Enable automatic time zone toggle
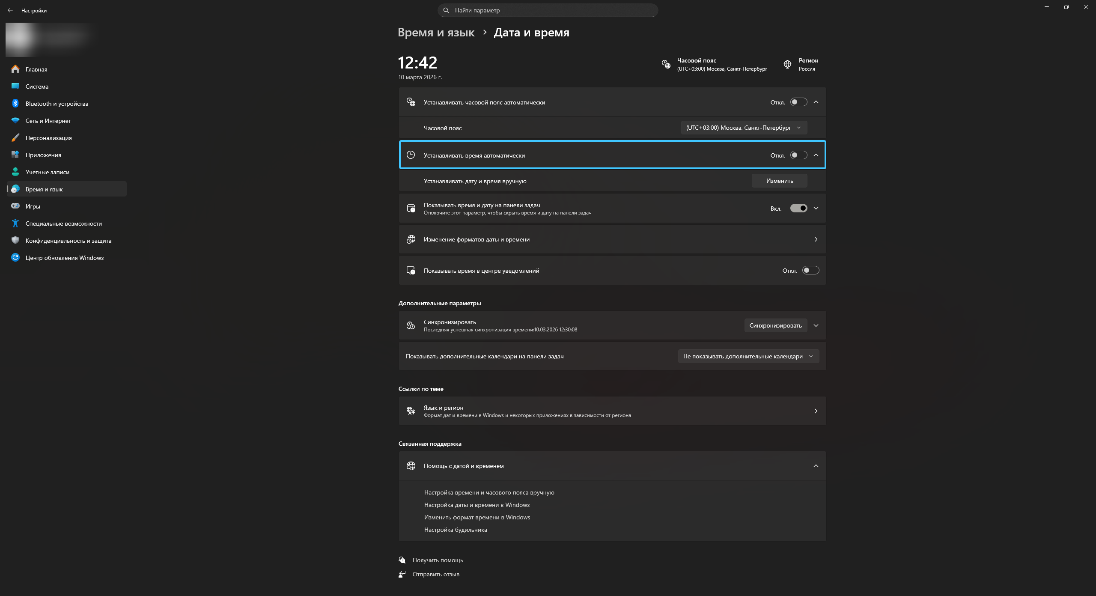 coord(798,102)
